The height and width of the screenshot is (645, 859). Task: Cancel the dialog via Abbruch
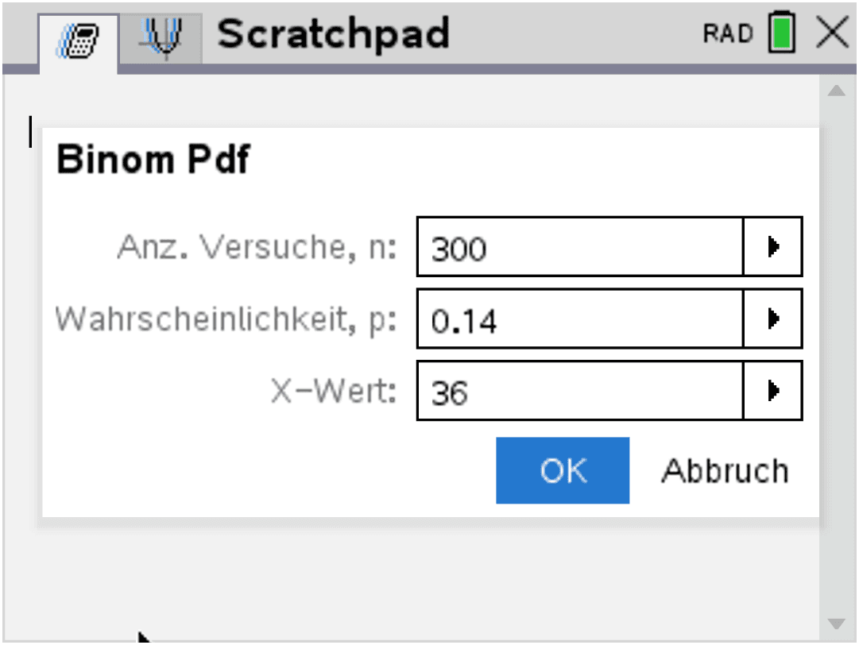[x=724, y=470]
